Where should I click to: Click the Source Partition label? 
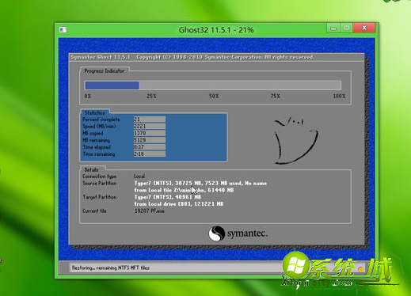pos(99,183)
